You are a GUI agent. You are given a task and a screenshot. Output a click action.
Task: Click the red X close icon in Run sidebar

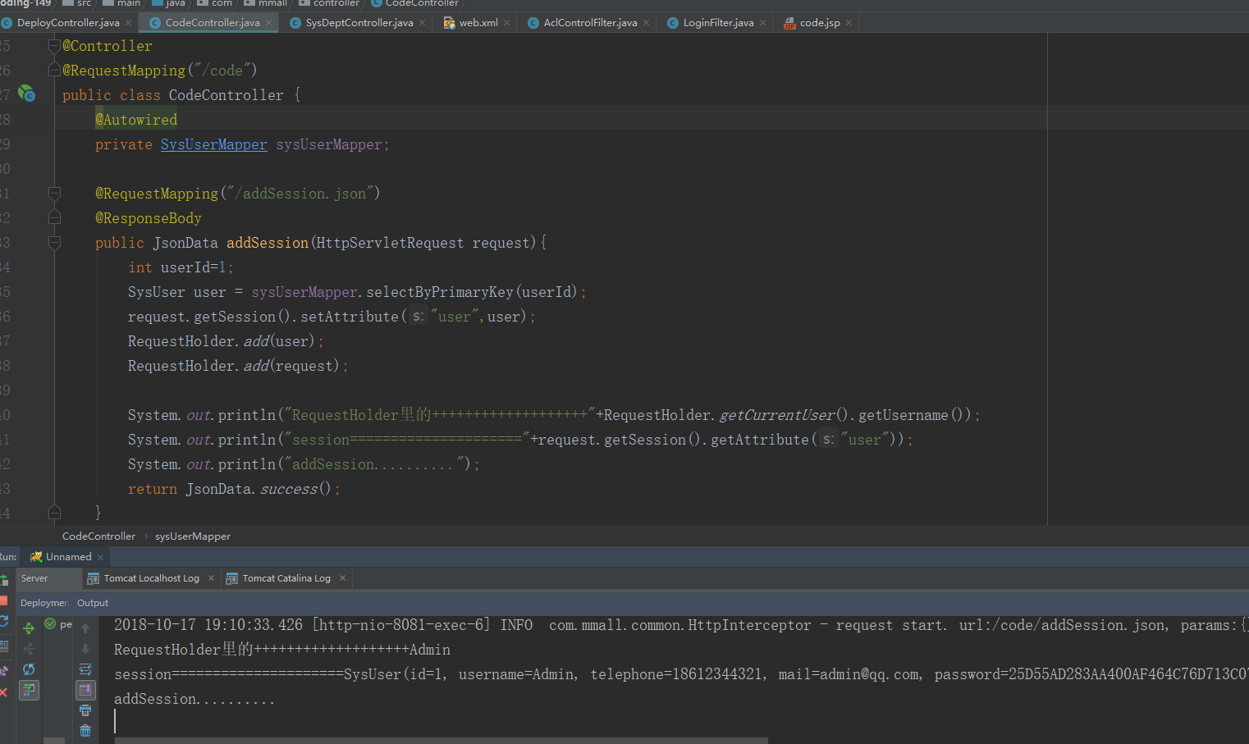(x=3, y=692)
